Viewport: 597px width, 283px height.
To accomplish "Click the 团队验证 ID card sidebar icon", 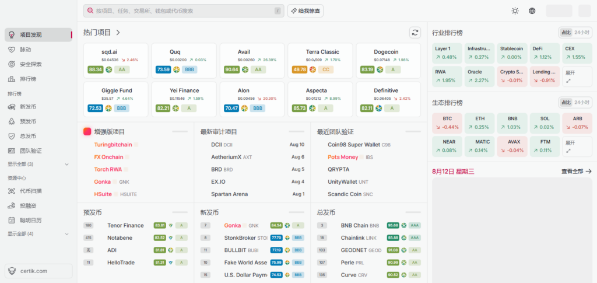I will [12, 151].
